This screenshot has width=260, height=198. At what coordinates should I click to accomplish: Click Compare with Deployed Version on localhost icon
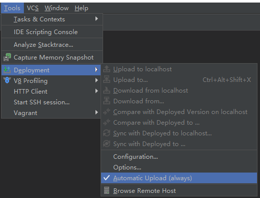click(x=107, y=111)
